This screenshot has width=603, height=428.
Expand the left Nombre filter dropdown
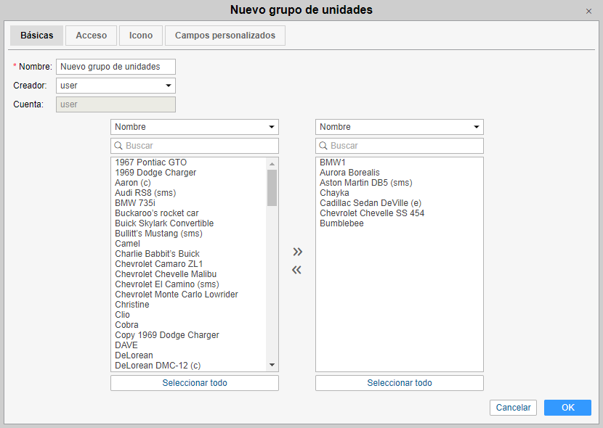click(194, 127)
